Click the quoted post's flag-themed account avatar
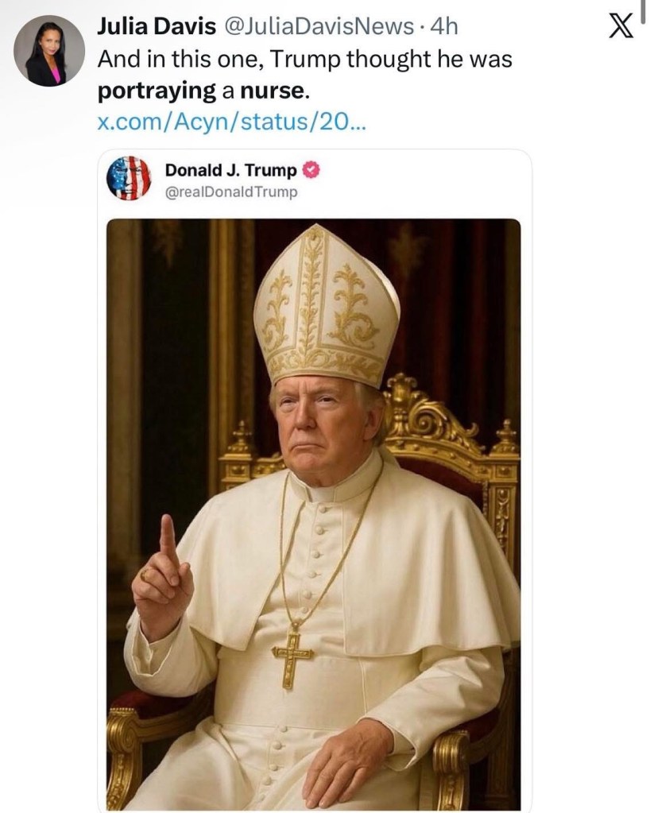Viewport: 650px width, 813px height. 128,178
